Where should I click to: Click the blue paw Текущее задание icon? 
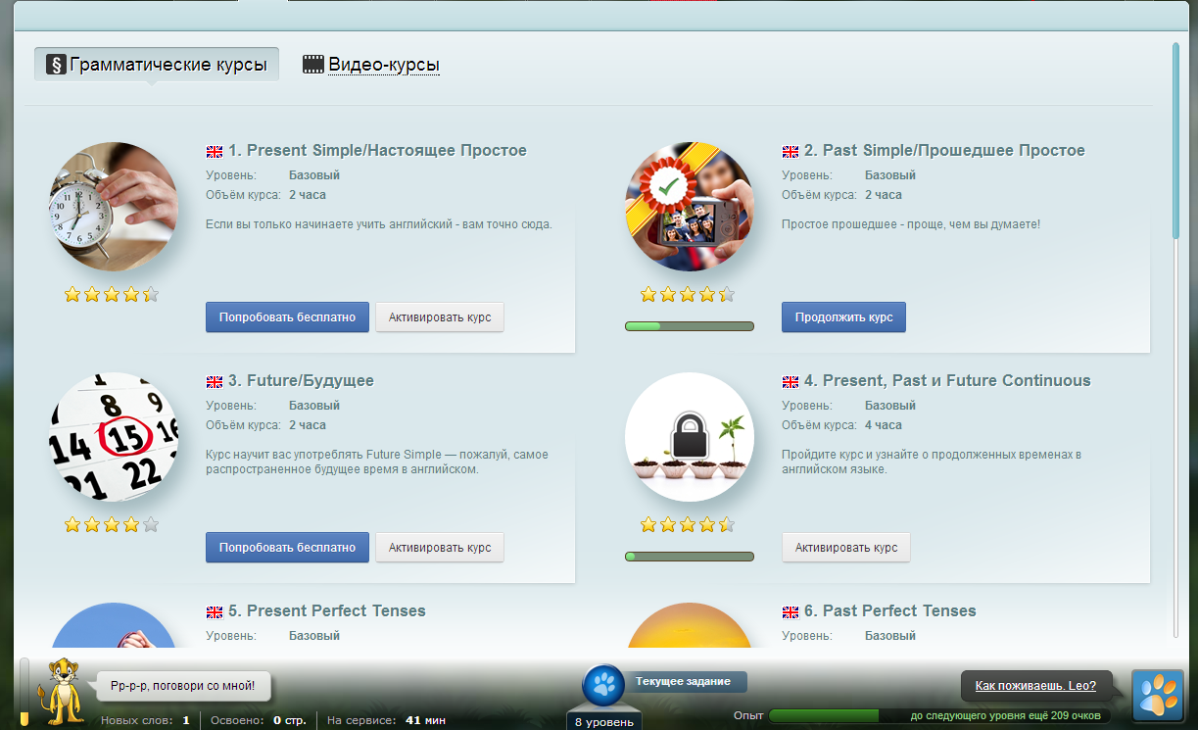(x=603, y=685)
